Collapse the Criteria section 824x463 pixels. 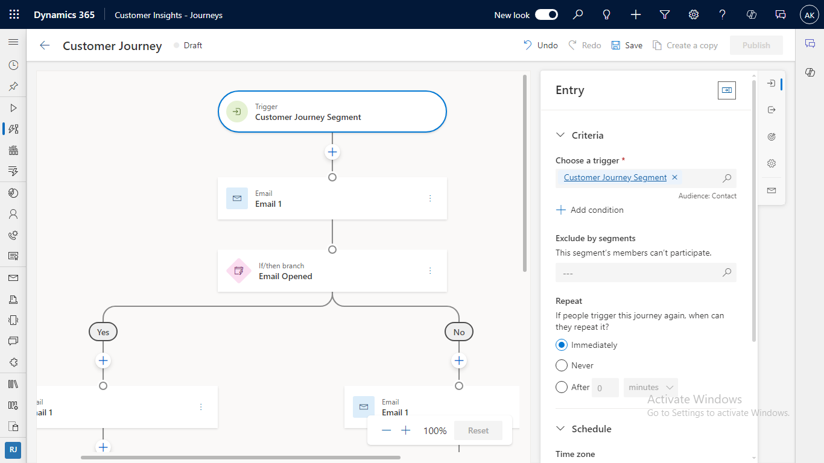pyautogui.click(x=560, y=135)
